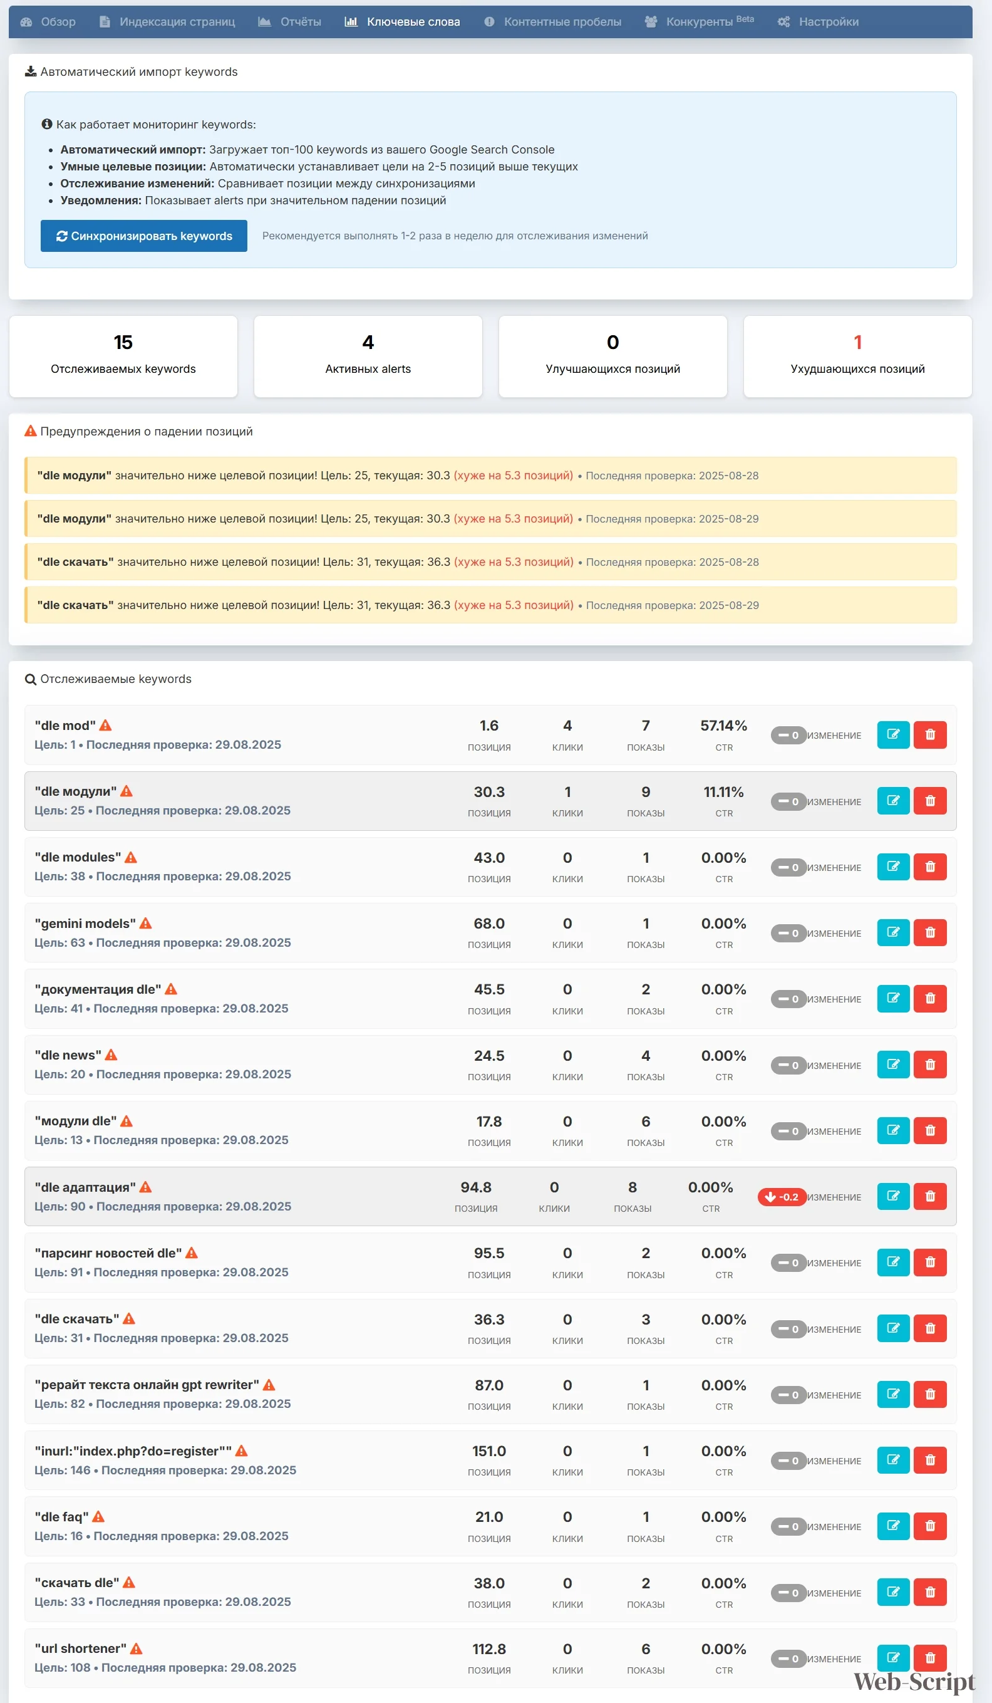The image size is (992, 1703).
Task: Click Синхронизировать keywords button
Action: [144, 236]
